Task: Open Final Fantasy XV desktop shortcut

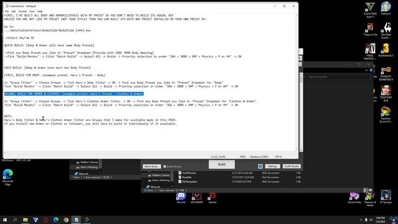Action: point(370,52)
